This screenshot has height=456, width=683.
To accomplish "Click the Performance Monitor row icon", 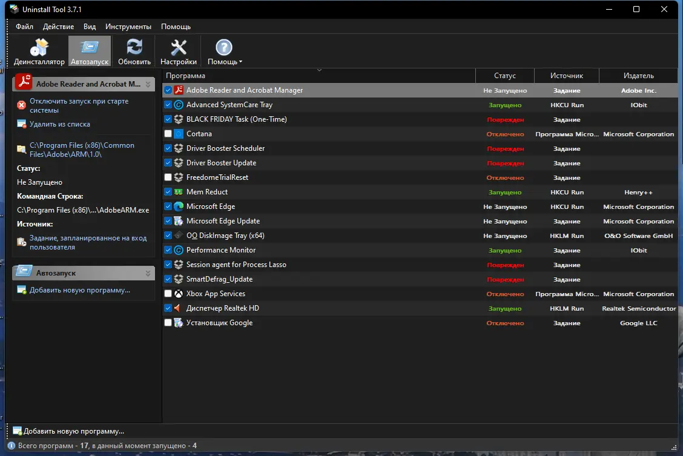I will [x=179, y=250].
